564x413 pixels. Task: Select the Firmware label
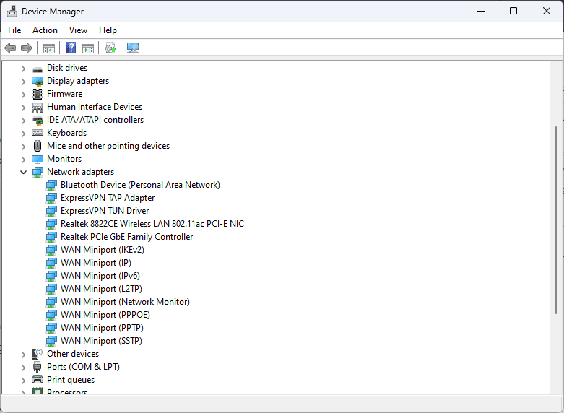pos(65,94)
